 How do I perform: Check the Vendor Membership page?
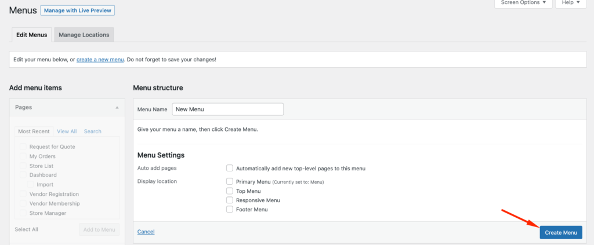coord(23,203)
